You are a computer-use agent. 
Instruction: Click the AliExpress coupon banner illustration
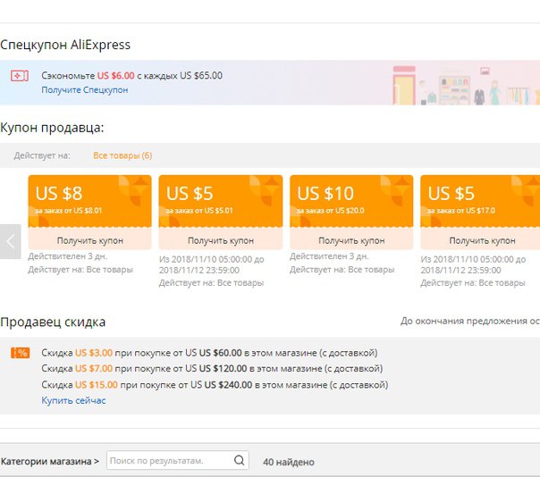pyautogui.click(x=466, y=85)
